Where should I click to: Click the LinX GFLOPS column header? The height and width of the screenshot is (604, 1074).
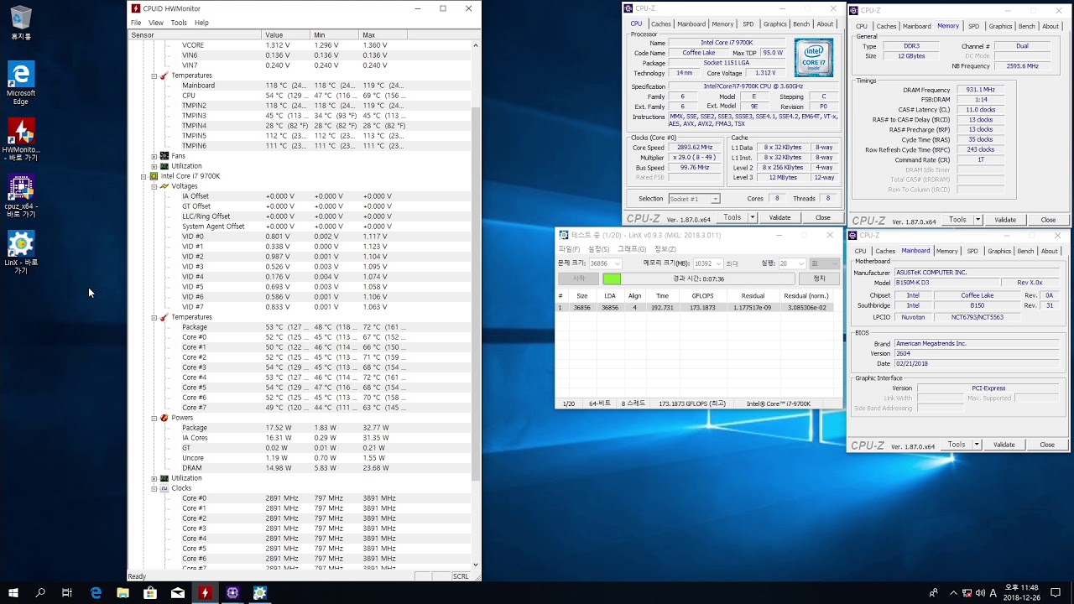[702, 296]
